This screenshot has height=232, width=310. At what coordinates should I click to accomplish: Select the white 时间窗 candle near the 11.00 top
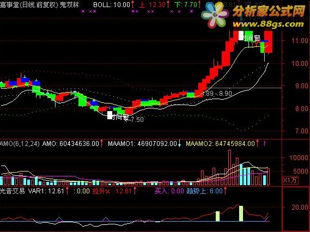pyautogui.click(x=241, y=35)
